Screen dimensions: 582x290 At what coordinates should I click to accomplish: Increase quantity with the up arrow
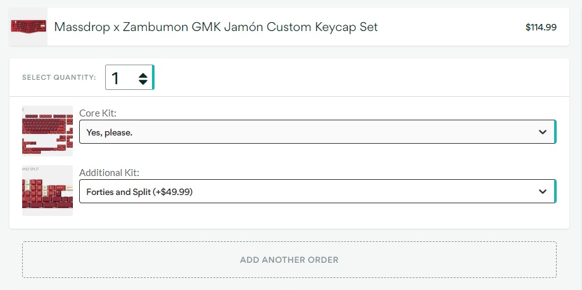click(143, 74)
